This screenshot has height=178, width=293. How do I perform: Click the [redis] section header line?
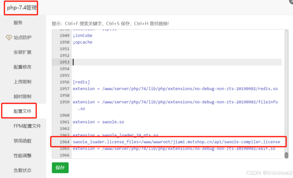click(81, 82)
